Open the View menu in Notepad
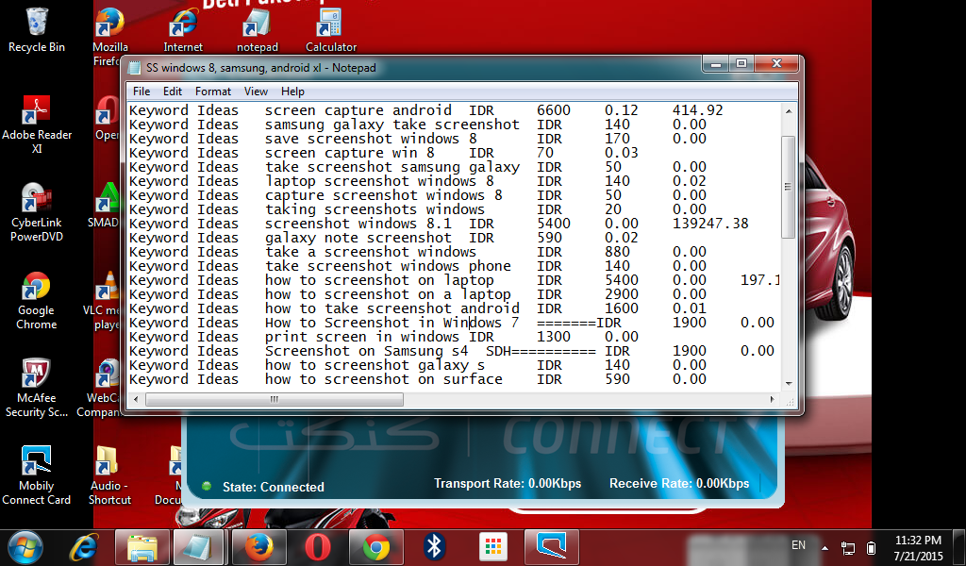 coord(255,92)
